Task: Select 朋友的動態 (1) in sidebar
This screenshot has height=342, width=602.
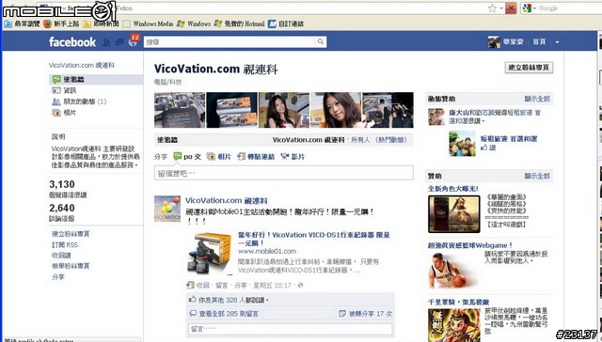Action: (79, 101)
